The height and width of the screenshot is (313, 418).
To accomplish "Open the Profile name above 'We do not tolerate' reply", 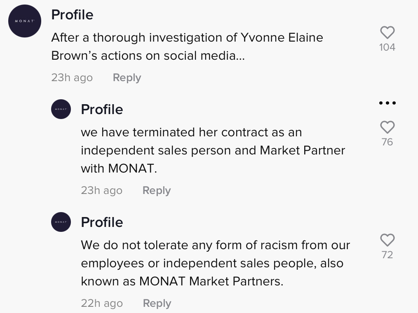I will coord(102,222).
